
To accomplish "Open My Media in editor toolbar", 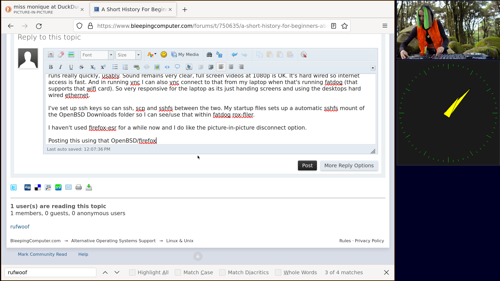I will tap(185, 54).
